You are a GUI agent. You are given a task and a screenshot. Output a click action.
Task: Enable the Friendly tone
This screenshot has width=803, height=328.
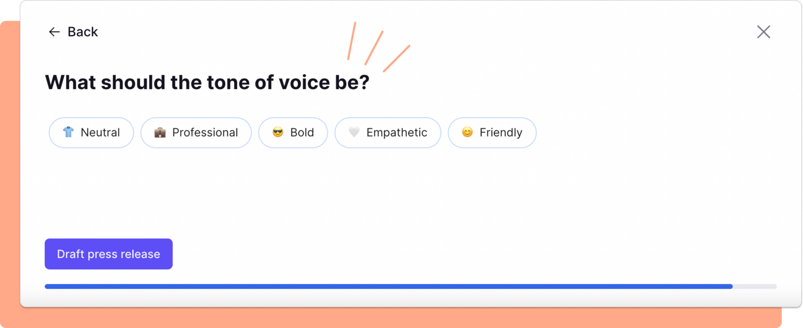[x=492, y=133]
